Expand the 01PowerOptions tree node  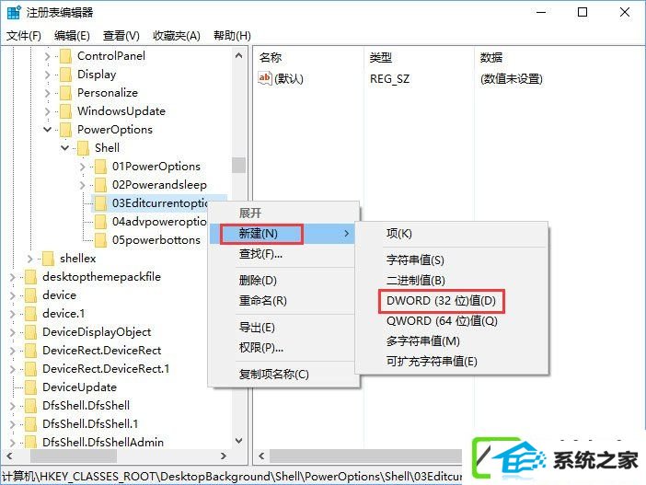(x=83, y=167)
